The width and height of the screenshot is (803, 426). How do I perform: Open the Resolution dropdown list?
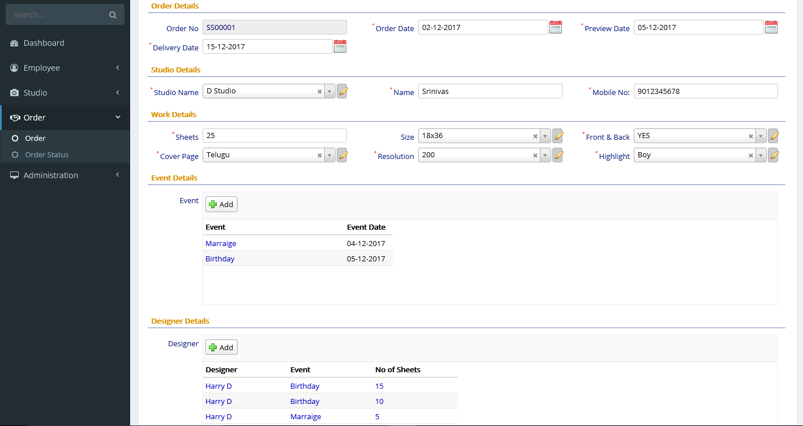point(545,154)
